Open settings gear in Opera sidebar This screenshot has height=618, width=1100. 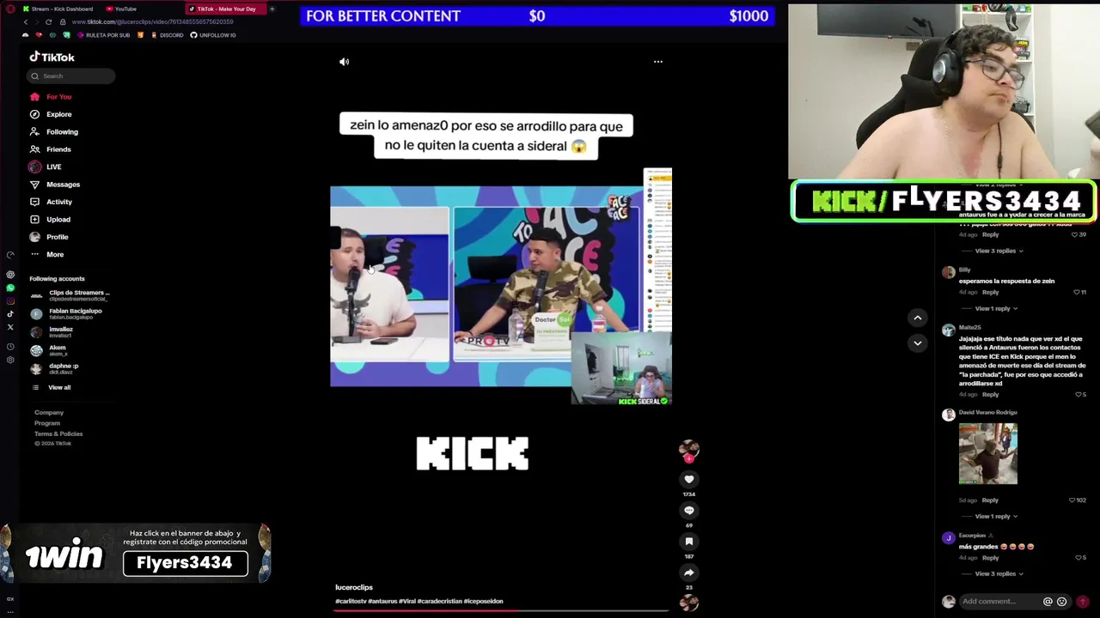pyautogui.click(x=10, y=360)
